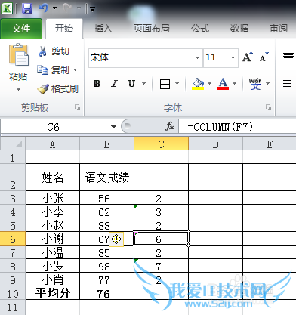Click 格式刷 Format Painter
The image size is (296, 315).
pyautogui.click(x=58, y=89)
